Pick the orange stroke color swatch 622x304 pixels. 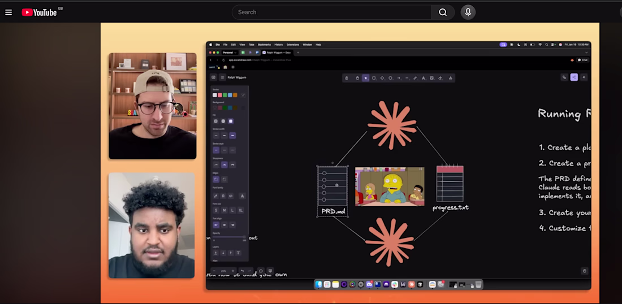coord(235,95)
